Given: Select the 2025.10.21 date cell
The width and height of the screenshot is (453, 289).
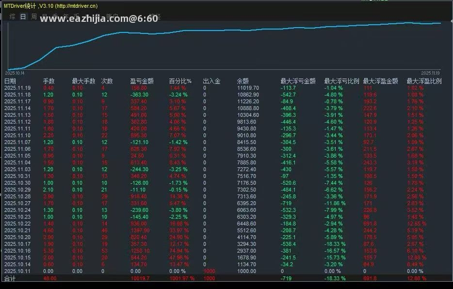Looking at the screenshot, I should pos(17,230).
